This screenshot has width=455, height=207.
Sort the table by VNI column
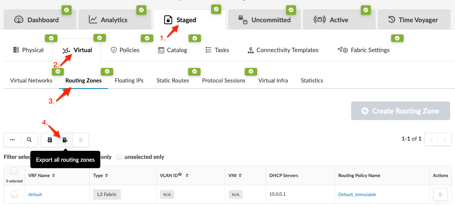pos(240,175)
